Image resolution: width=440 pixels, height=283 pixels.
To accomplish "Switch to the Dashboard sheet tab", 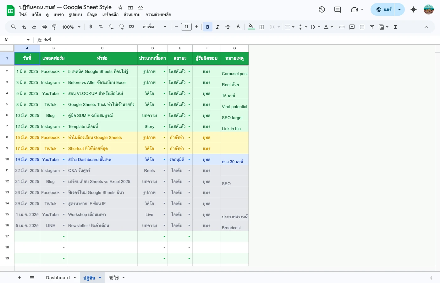I will tap(57, 278).
